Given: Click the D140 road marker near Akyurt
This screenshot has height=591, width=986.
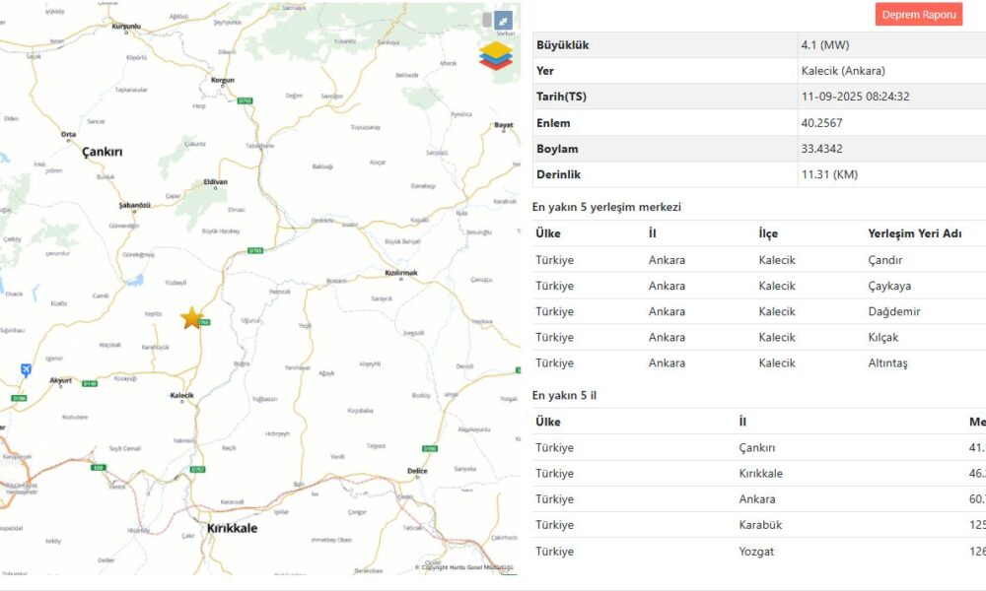Looking at the screenshot, I should tap(90, 383).
